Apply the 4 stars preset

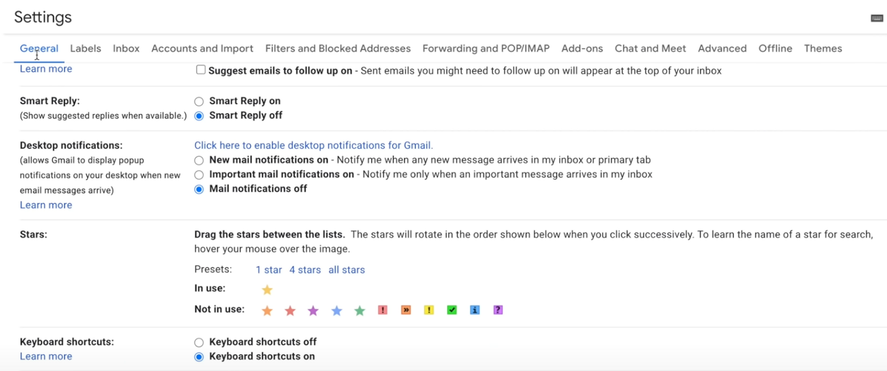point(305,270)
